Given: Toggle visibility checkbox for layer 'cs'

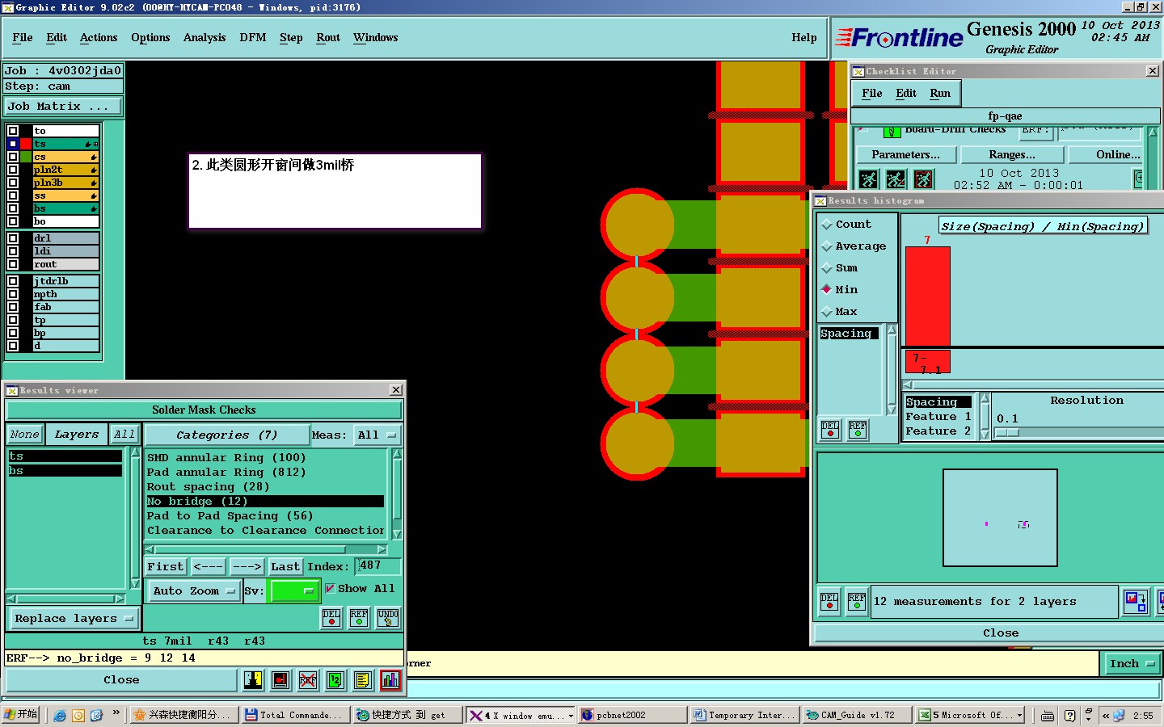Looking at the screenshot, I should coord(13,157).
